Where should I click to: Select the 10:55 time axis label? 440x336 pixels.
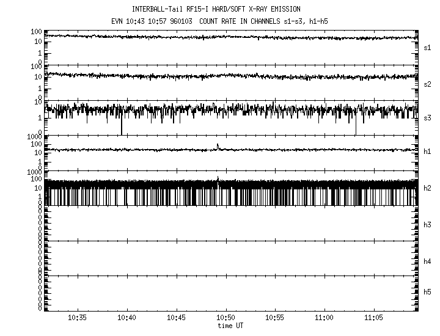click(275, 318)
